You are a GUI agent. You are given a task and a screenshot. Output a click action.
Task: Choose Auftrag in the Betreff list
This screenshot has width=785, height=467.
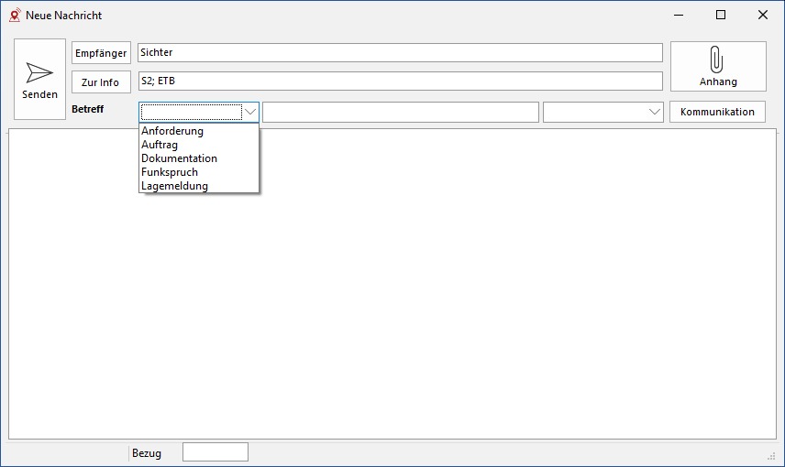tap(160, 145)
